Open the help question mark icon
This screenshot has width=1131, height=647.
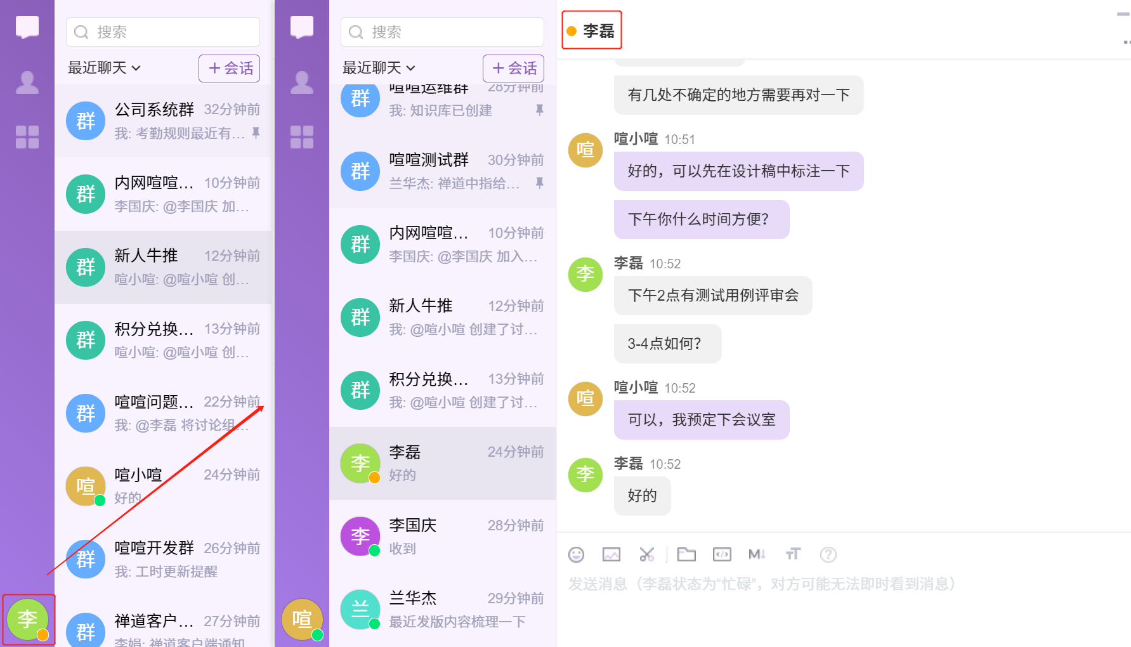pyautogui.click(x=828, y=555)
